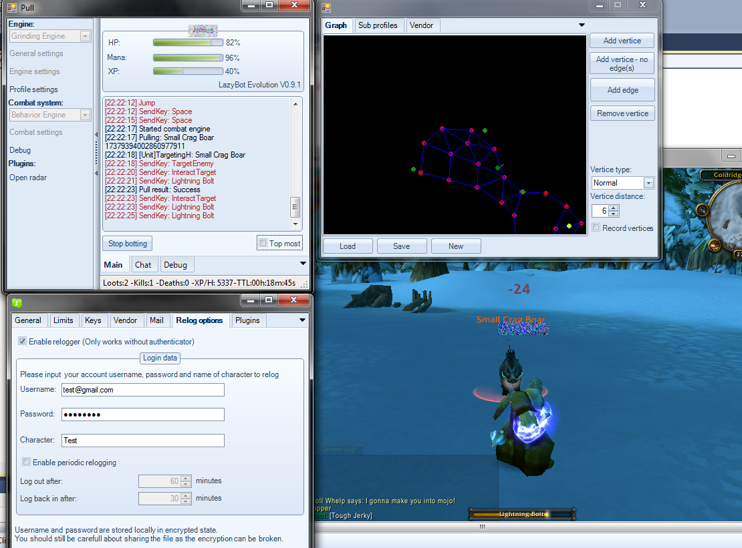742x548 pixels.
Task: Click the round button below the minimap tracking icon
Action: (x=715, y=244)
